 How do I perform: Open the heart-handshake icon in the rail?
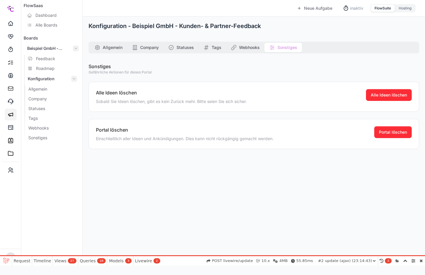coord(11,36)
